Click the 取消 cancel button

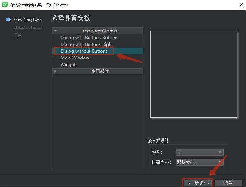229,183
